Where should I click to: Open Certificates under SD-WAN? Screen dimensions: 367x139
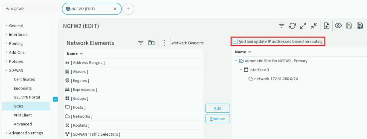[24, 79]
